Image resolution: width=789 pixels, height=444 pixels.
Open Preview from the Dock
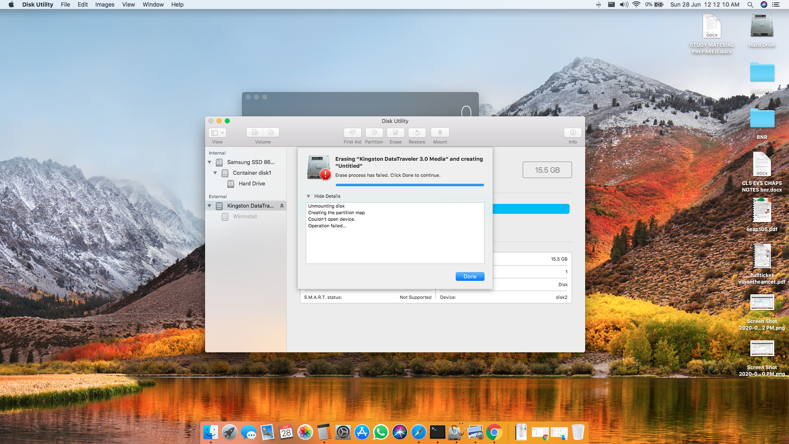coord(475,432)
